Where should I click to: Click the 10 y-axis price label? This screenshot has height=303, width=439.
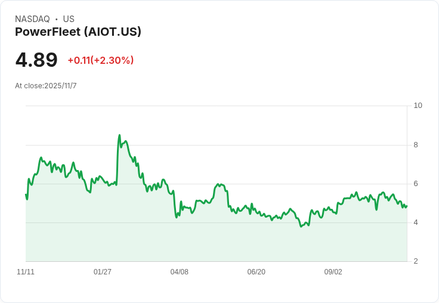(x=418, y=106)
